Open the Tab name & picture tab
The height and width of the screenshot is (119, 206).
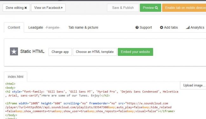click(x=83, y=28)
